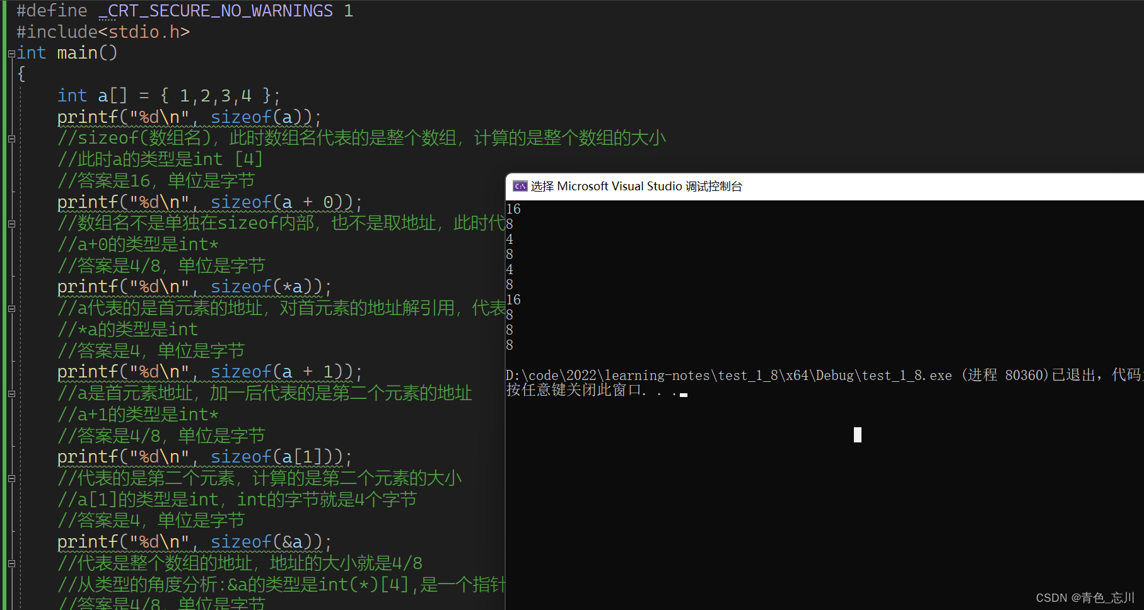
Task: Click the comment "//a是首元素地址, 加一后代表的是第二个元素的地址"
Action: (x=265, y=393)
